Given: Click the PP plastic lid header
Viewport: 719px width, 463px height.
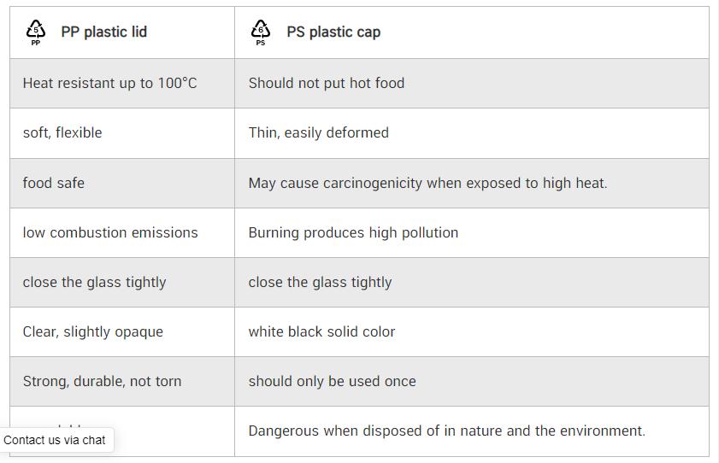Looking at the screenshot, I should tap(104, 32).
